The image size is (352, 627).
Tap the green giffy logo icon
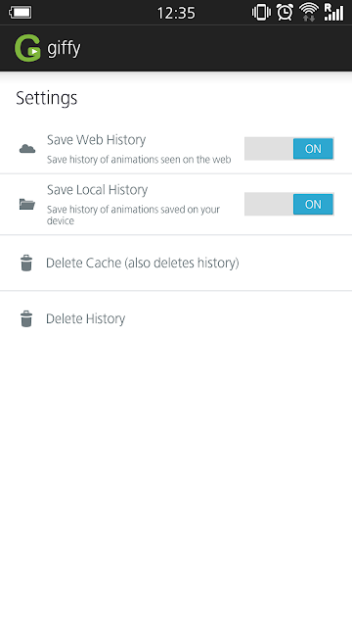coord(27,48)
